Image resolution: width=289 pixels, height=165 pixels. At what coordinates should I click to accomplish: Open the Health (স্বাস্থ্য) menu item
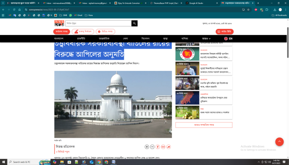tap(165, 38)
